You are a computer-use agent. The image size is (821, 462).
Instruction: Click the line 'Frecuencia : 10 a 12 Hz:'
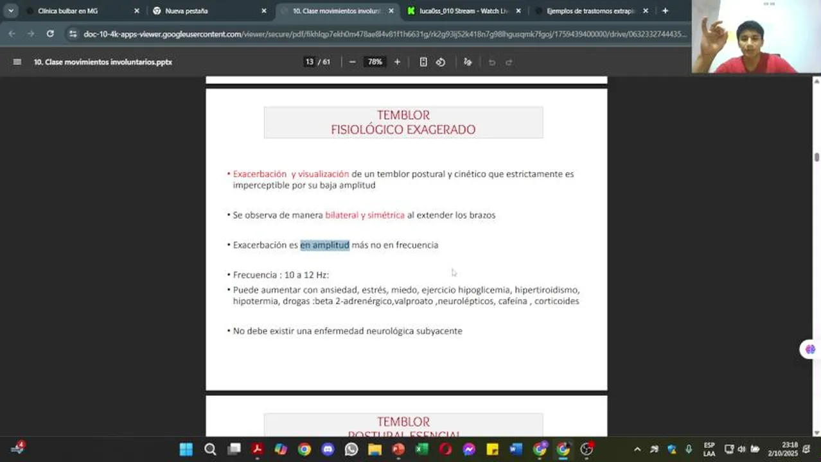281,275
